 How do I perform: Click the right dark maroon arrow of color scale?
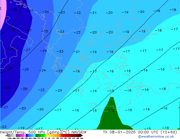pos(82,135)
